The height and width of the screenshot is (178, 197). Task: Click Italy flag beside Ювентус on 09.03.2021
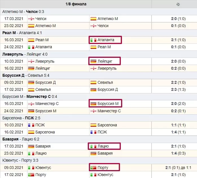(x=31, y=168)
